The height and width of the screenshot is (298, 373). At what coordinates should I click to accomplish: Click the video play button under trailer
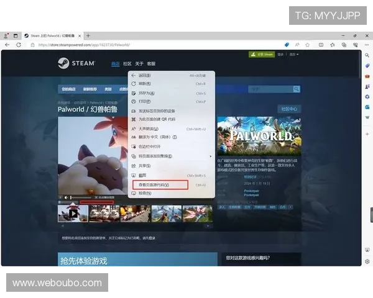61,198
